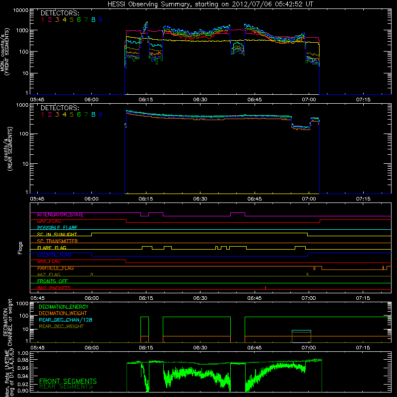Click the counts/s REAR SEGMENTS axis title

click(x=8, y=149)
